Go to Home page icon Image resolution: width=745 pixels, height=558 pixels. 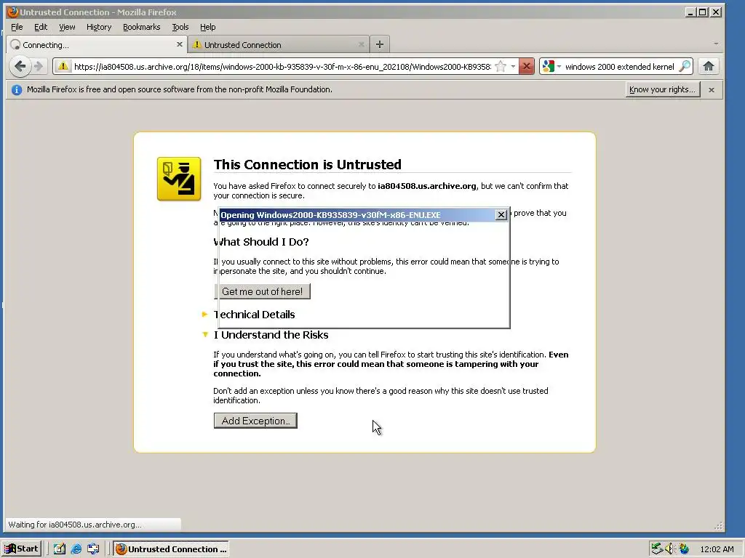[709, 66]
